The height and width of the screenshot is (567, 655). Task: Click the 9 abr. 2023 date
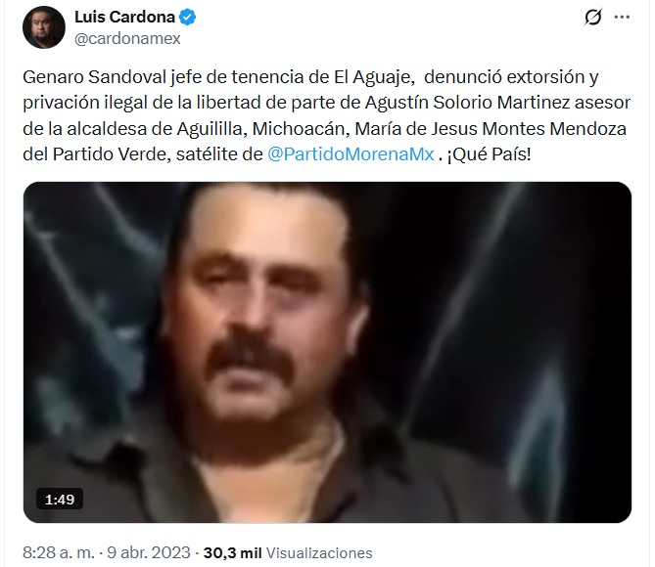(149, 552)
